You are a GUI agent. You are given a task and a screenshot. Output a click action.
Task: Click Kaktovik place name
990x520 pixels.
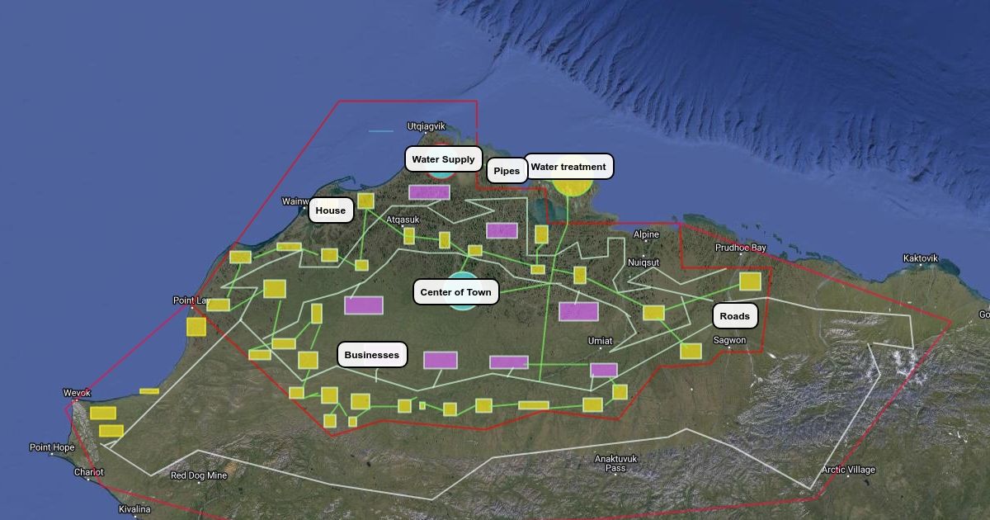[921, 258]
